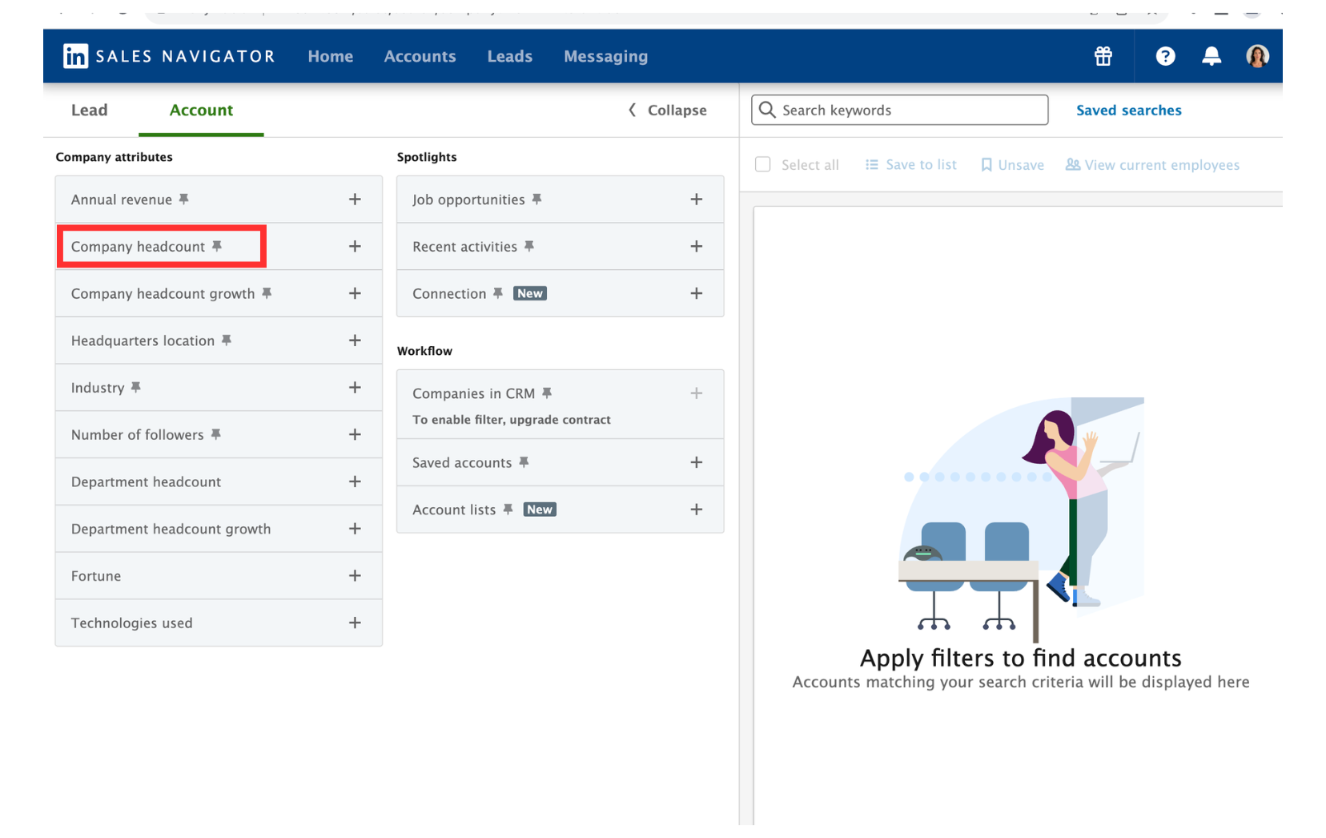Open the gift icon in header
Image resolution: width=1326 pixels, height=838 pixels.
click(x=1103, y=56)
